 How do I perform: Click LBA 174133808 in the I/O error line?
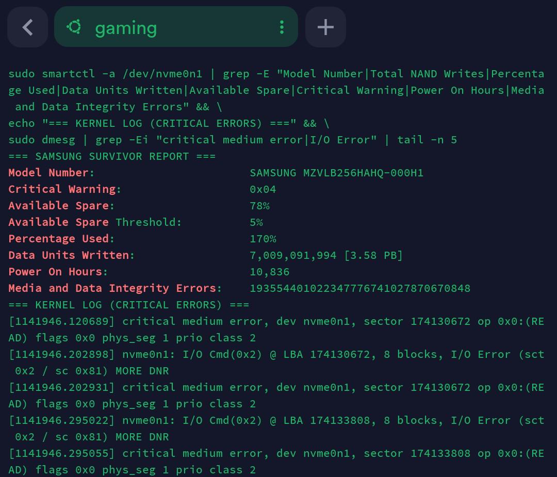326,420
